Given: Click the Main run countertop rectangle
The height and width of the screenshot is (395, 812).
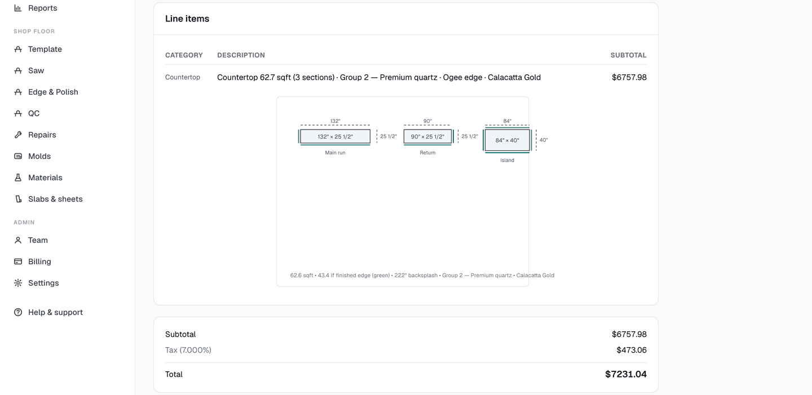Looking at the screenshot, I should click(x=335, y=136).
